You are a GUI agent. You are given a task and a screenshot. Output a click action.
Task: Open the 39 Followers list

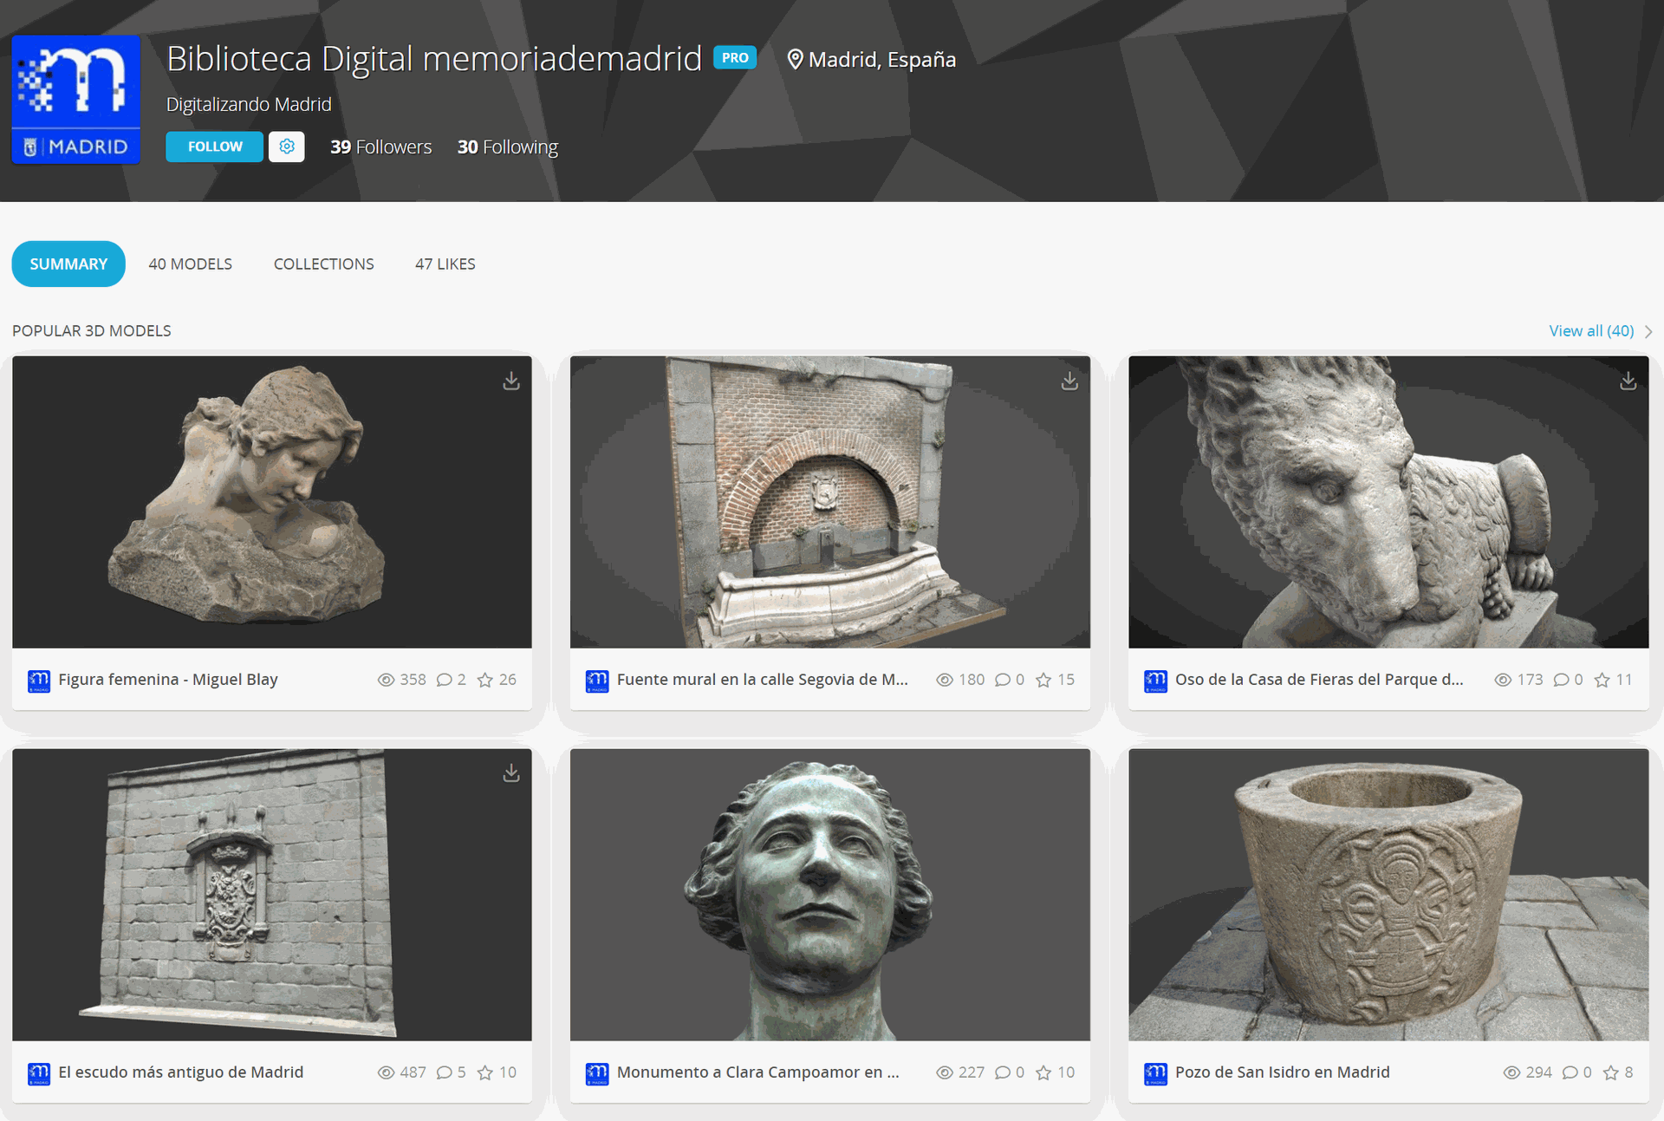pyautogui.click(x=380, y=147)
